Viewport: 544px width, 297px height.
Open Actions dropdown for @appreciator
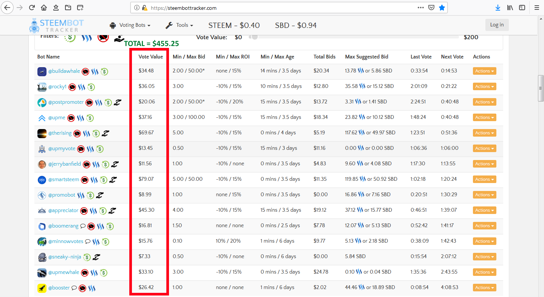[x=484, y=210]
